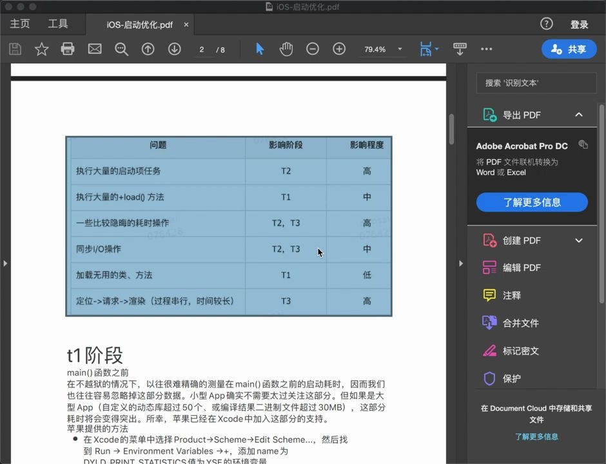Image resolution: width=606 pixels, height=464 pixels.
Task: Click the 登录 sign-in link
Action: coord(580,24)
